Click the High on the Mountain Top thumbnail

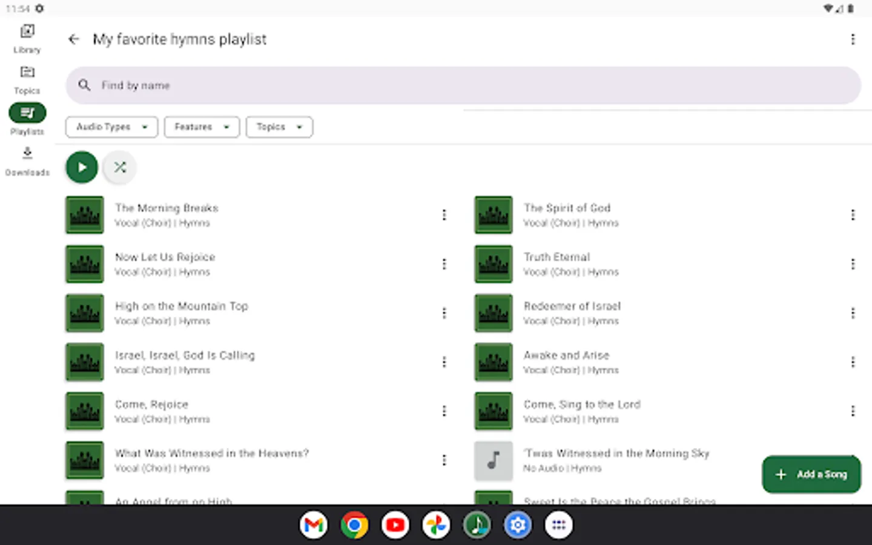click(x=85, y=313)
